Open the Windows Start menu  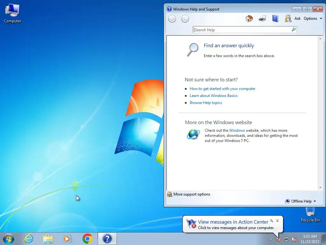[x=9, y=239]
